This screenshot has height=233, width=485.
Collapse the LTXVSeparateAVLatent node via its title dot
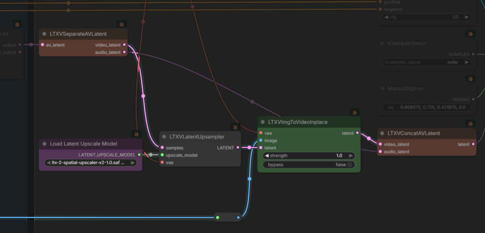[44, 34]
